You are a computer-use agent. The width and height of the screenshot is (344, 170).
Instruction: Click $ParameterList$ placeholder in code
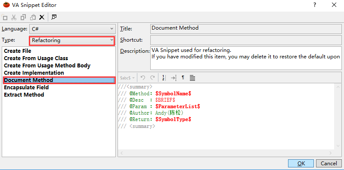click(x=178, y=106)
